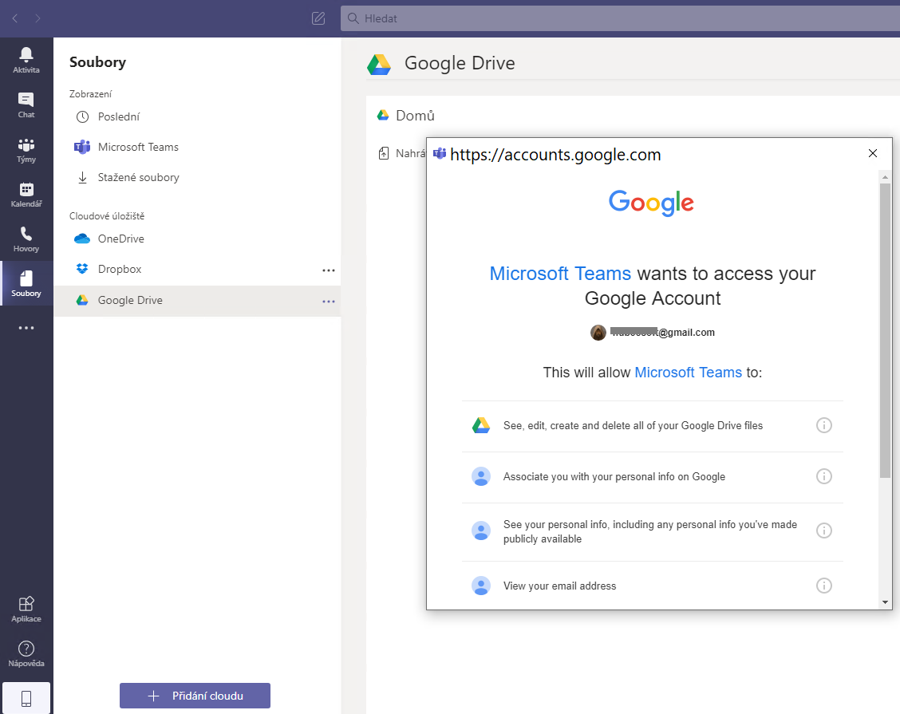Click the 'Google Drive' page title text
Screen dimensions: 900x714
460,63
